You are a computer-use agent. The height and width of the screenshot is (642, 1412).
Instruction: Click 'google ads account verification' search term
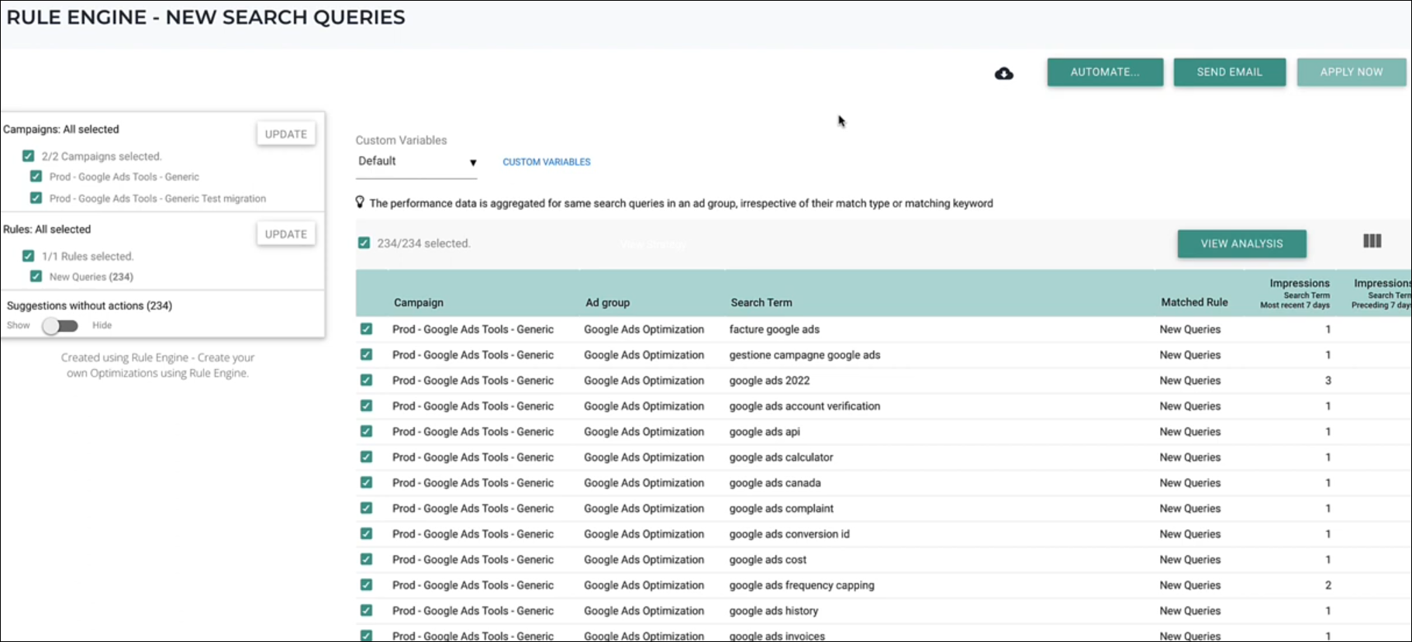tap(805, 406)
